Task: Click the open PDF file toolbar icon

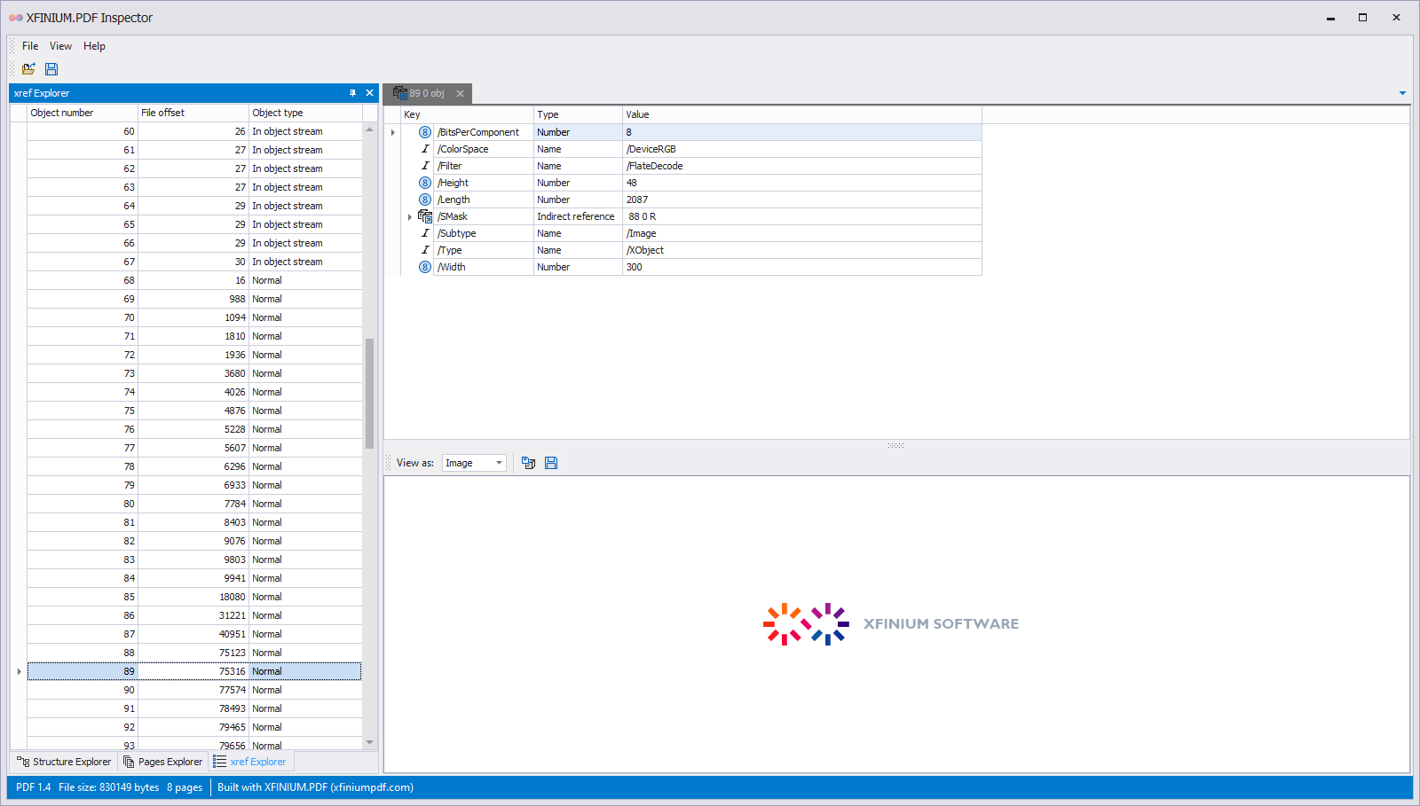Action: (28, 69)
